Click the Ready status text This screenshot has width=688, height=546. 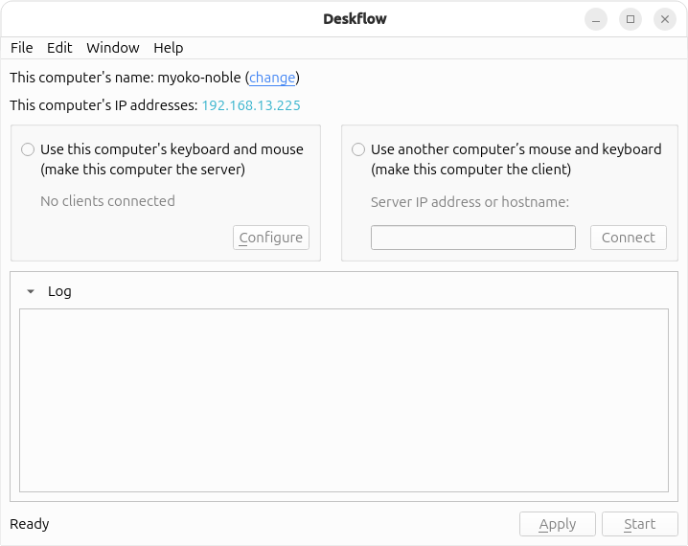(30, 524)
